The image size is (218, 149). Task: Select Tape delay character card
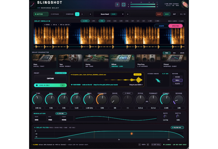pos(70,61)
